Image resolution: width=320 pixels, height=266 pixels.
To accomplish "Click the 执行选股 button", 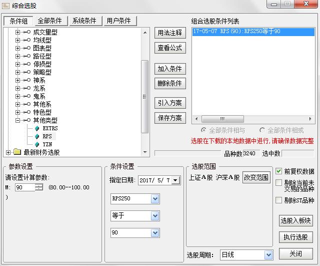I will (295, 237).
